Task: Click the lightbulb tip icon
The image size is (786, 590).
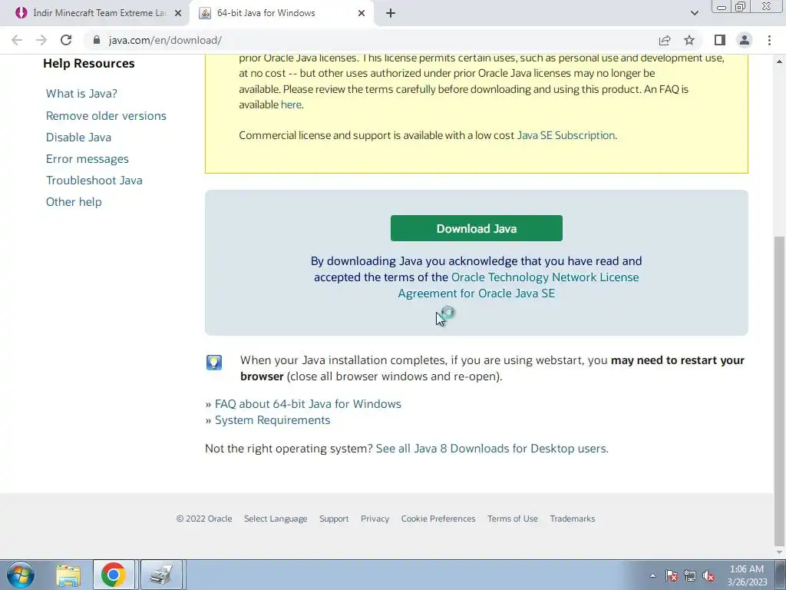Action: coord(214,363)
